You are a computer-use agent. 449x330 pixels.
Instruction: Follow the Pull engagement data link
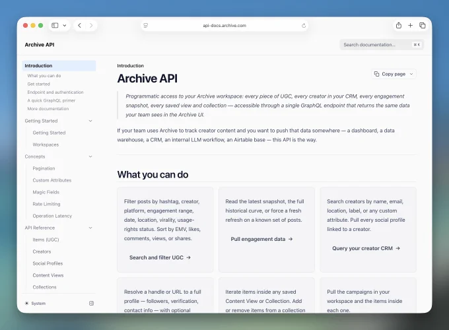261,240
